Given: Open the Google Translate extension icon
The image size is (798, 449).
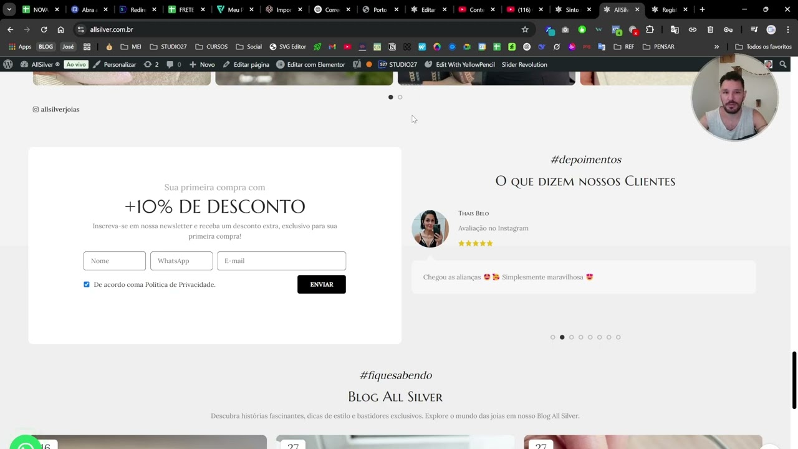Looking at the screenshot, I should pyautogui.click(x=675, y=29).
